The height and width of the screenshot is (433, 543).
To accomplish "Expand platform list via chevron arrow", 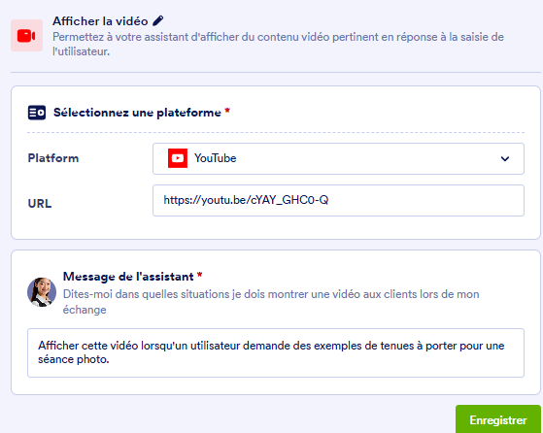I will pyautogui.click(x=505, y=159).
